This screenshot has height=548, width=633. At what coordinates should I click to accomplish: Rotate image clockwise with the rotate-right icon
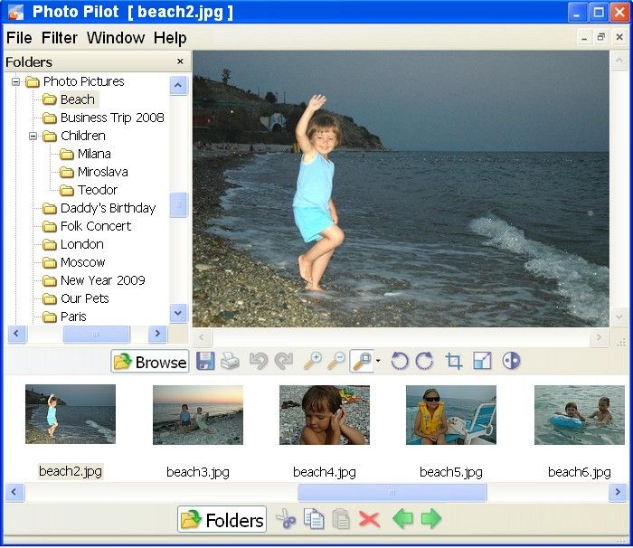pos(423,362)
